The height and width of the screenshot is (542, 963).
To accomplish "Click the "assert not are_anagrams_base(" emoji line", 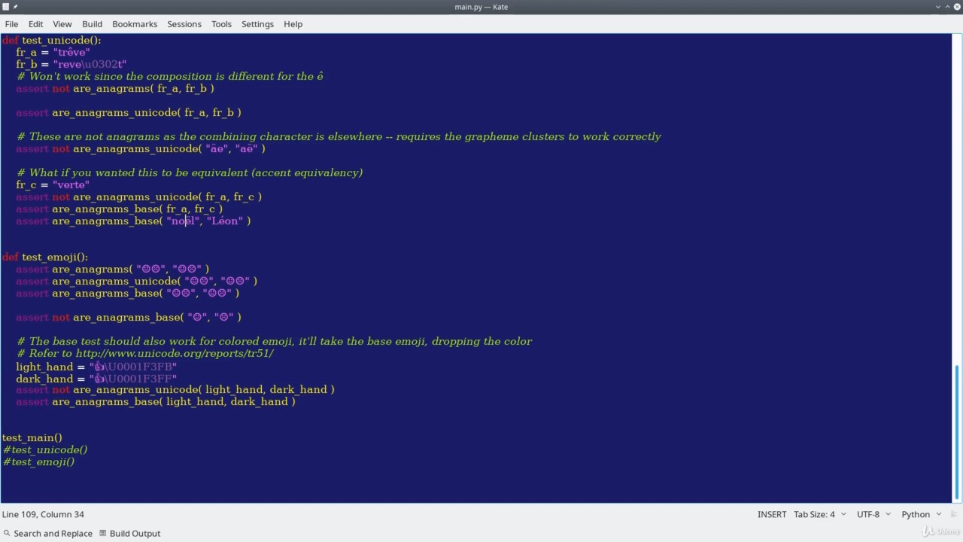I will tap(129, 317).
